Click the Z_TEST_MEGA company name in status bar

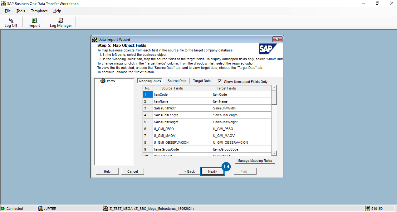pos(121,209)
